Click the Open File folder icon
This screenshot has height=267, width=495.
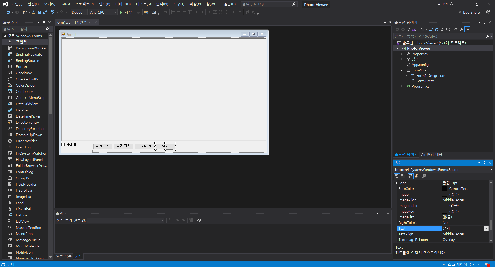coord(34,12)
